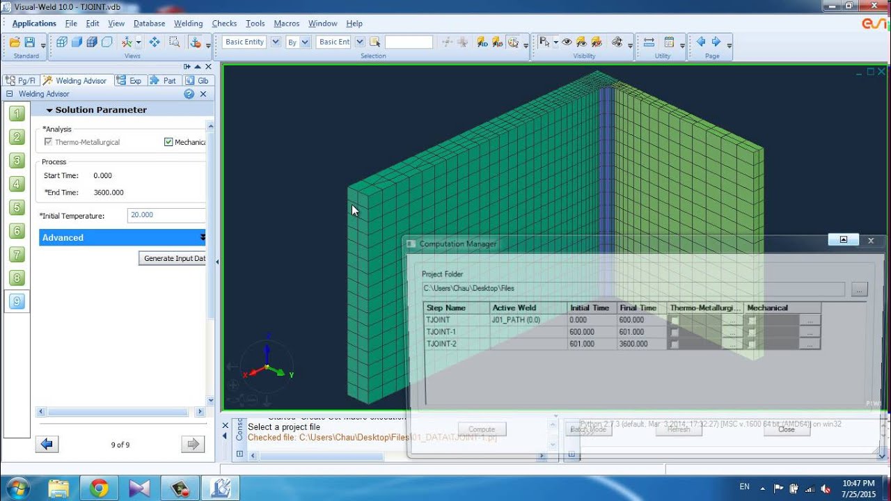Click Welding Advisor step 1 icon
The image size is (891, 501).
(x=17, y=114)
